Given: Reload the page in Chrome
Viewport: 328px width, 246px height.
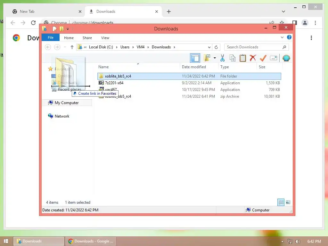Looking at the screenshot, I should [x=33, y=23].
